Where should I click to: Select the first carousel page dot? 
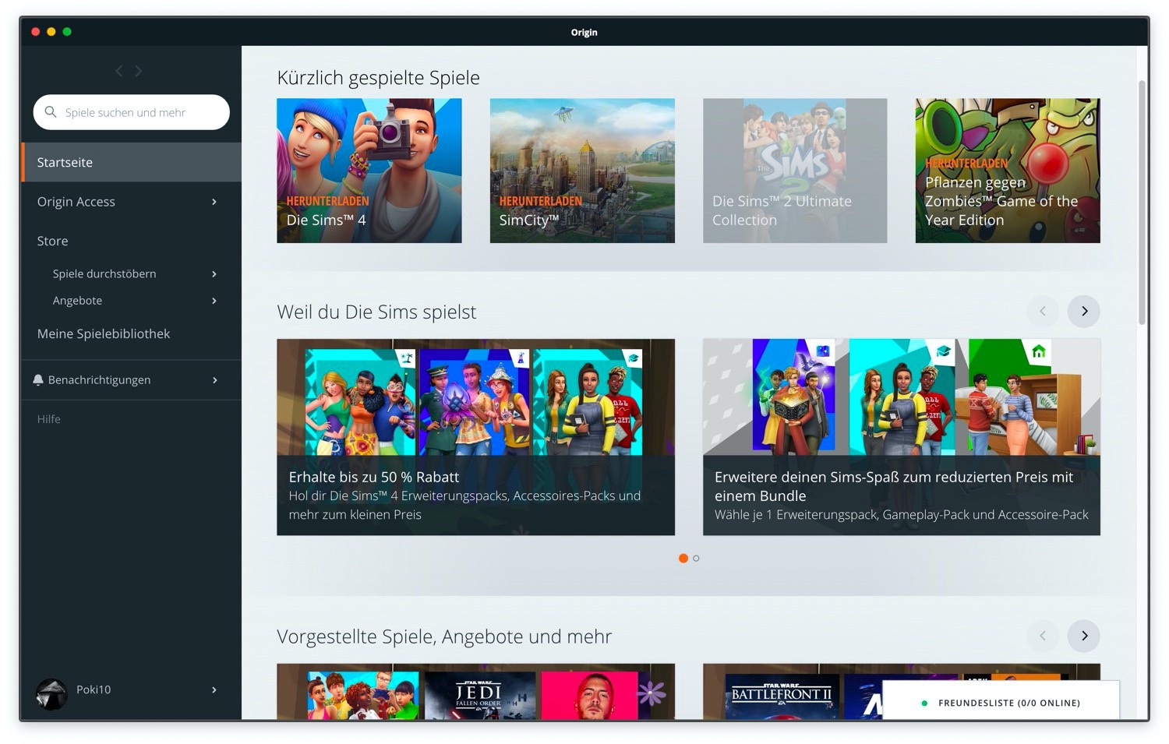tap(683, 559)
